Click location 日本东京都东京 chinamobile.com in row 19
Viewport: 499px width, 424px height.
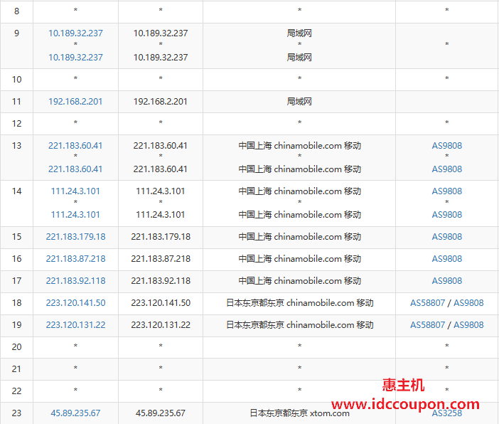click(x=299, y=325)
